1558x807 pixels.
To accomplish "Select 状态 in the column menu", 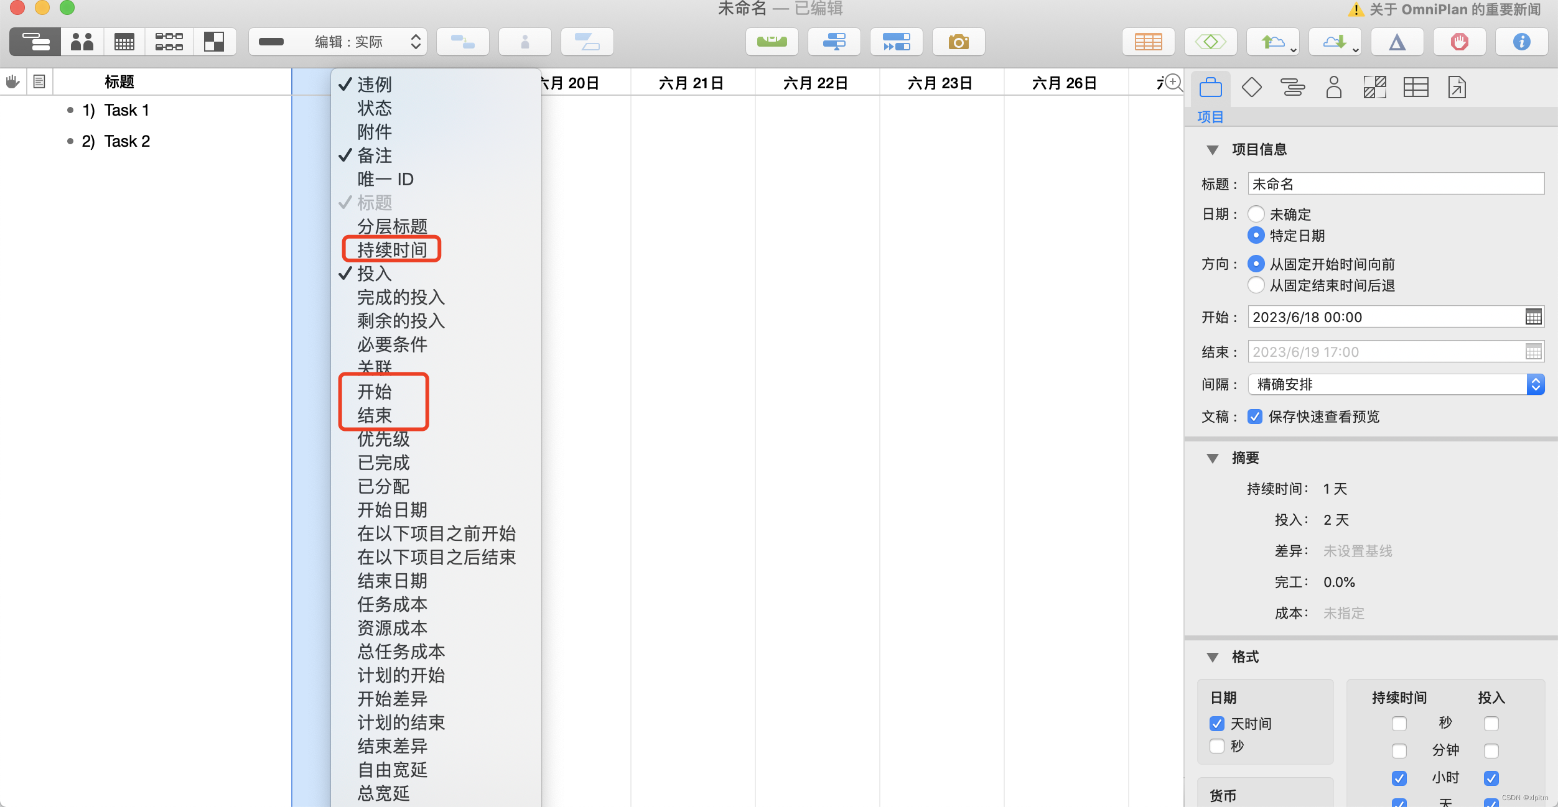I will coord(375,108).
